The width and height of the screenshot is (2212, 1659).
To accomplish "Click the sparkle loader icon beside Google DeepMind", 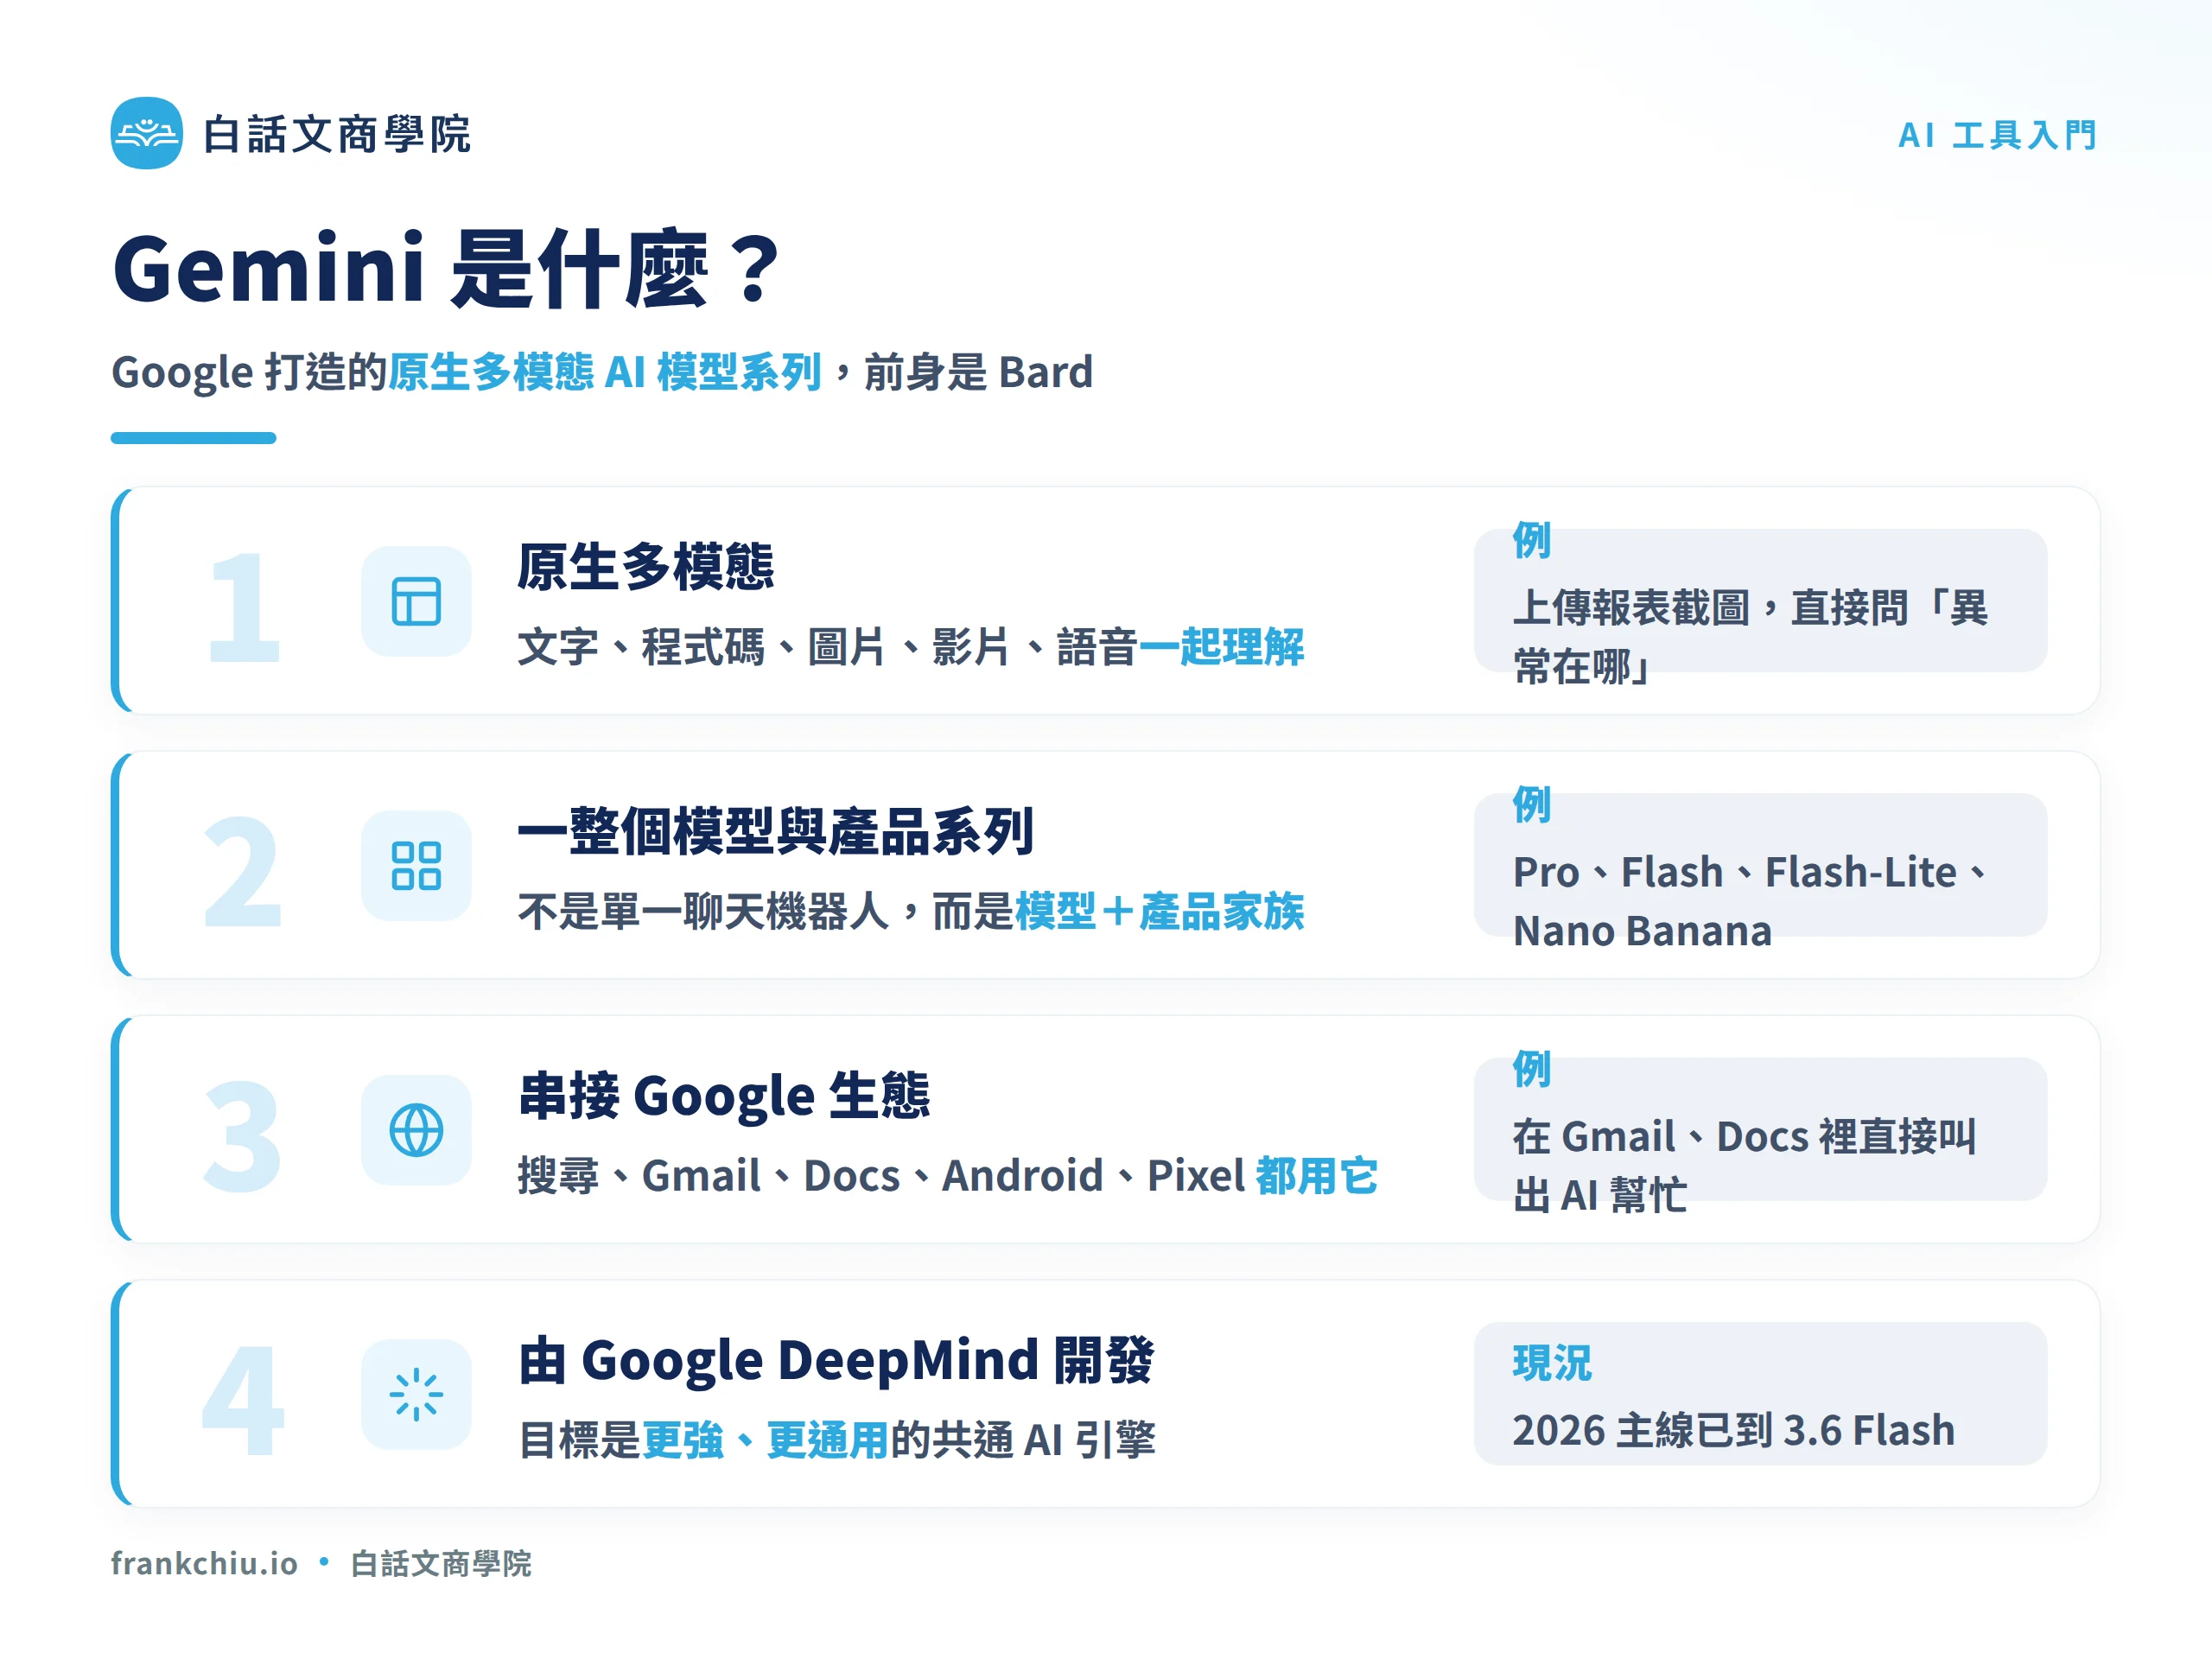I will [x=416, y=1394].
